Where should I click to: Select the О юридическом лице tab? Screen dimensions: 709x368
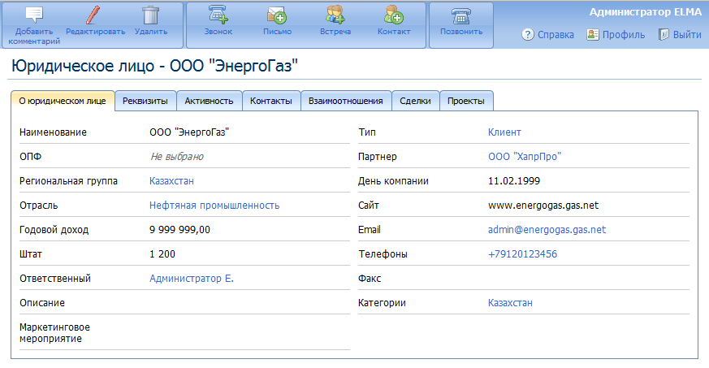coord(63,101)
